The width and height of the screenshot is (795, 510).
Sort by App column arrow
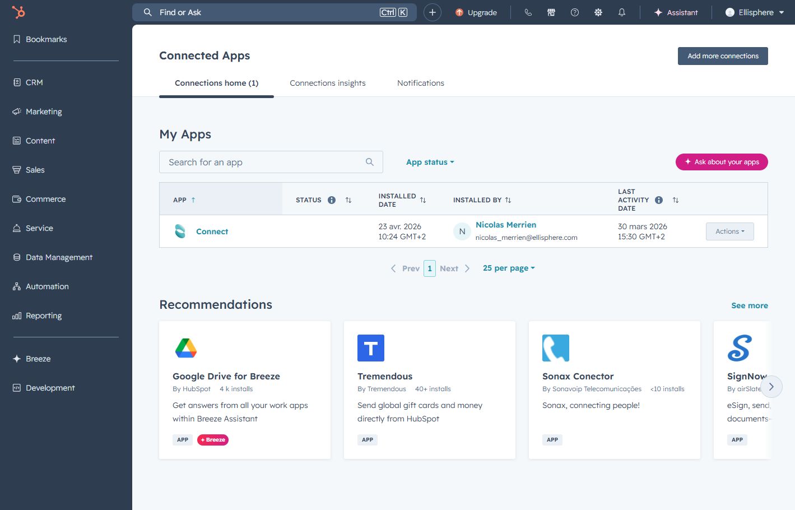click(193, 200)
